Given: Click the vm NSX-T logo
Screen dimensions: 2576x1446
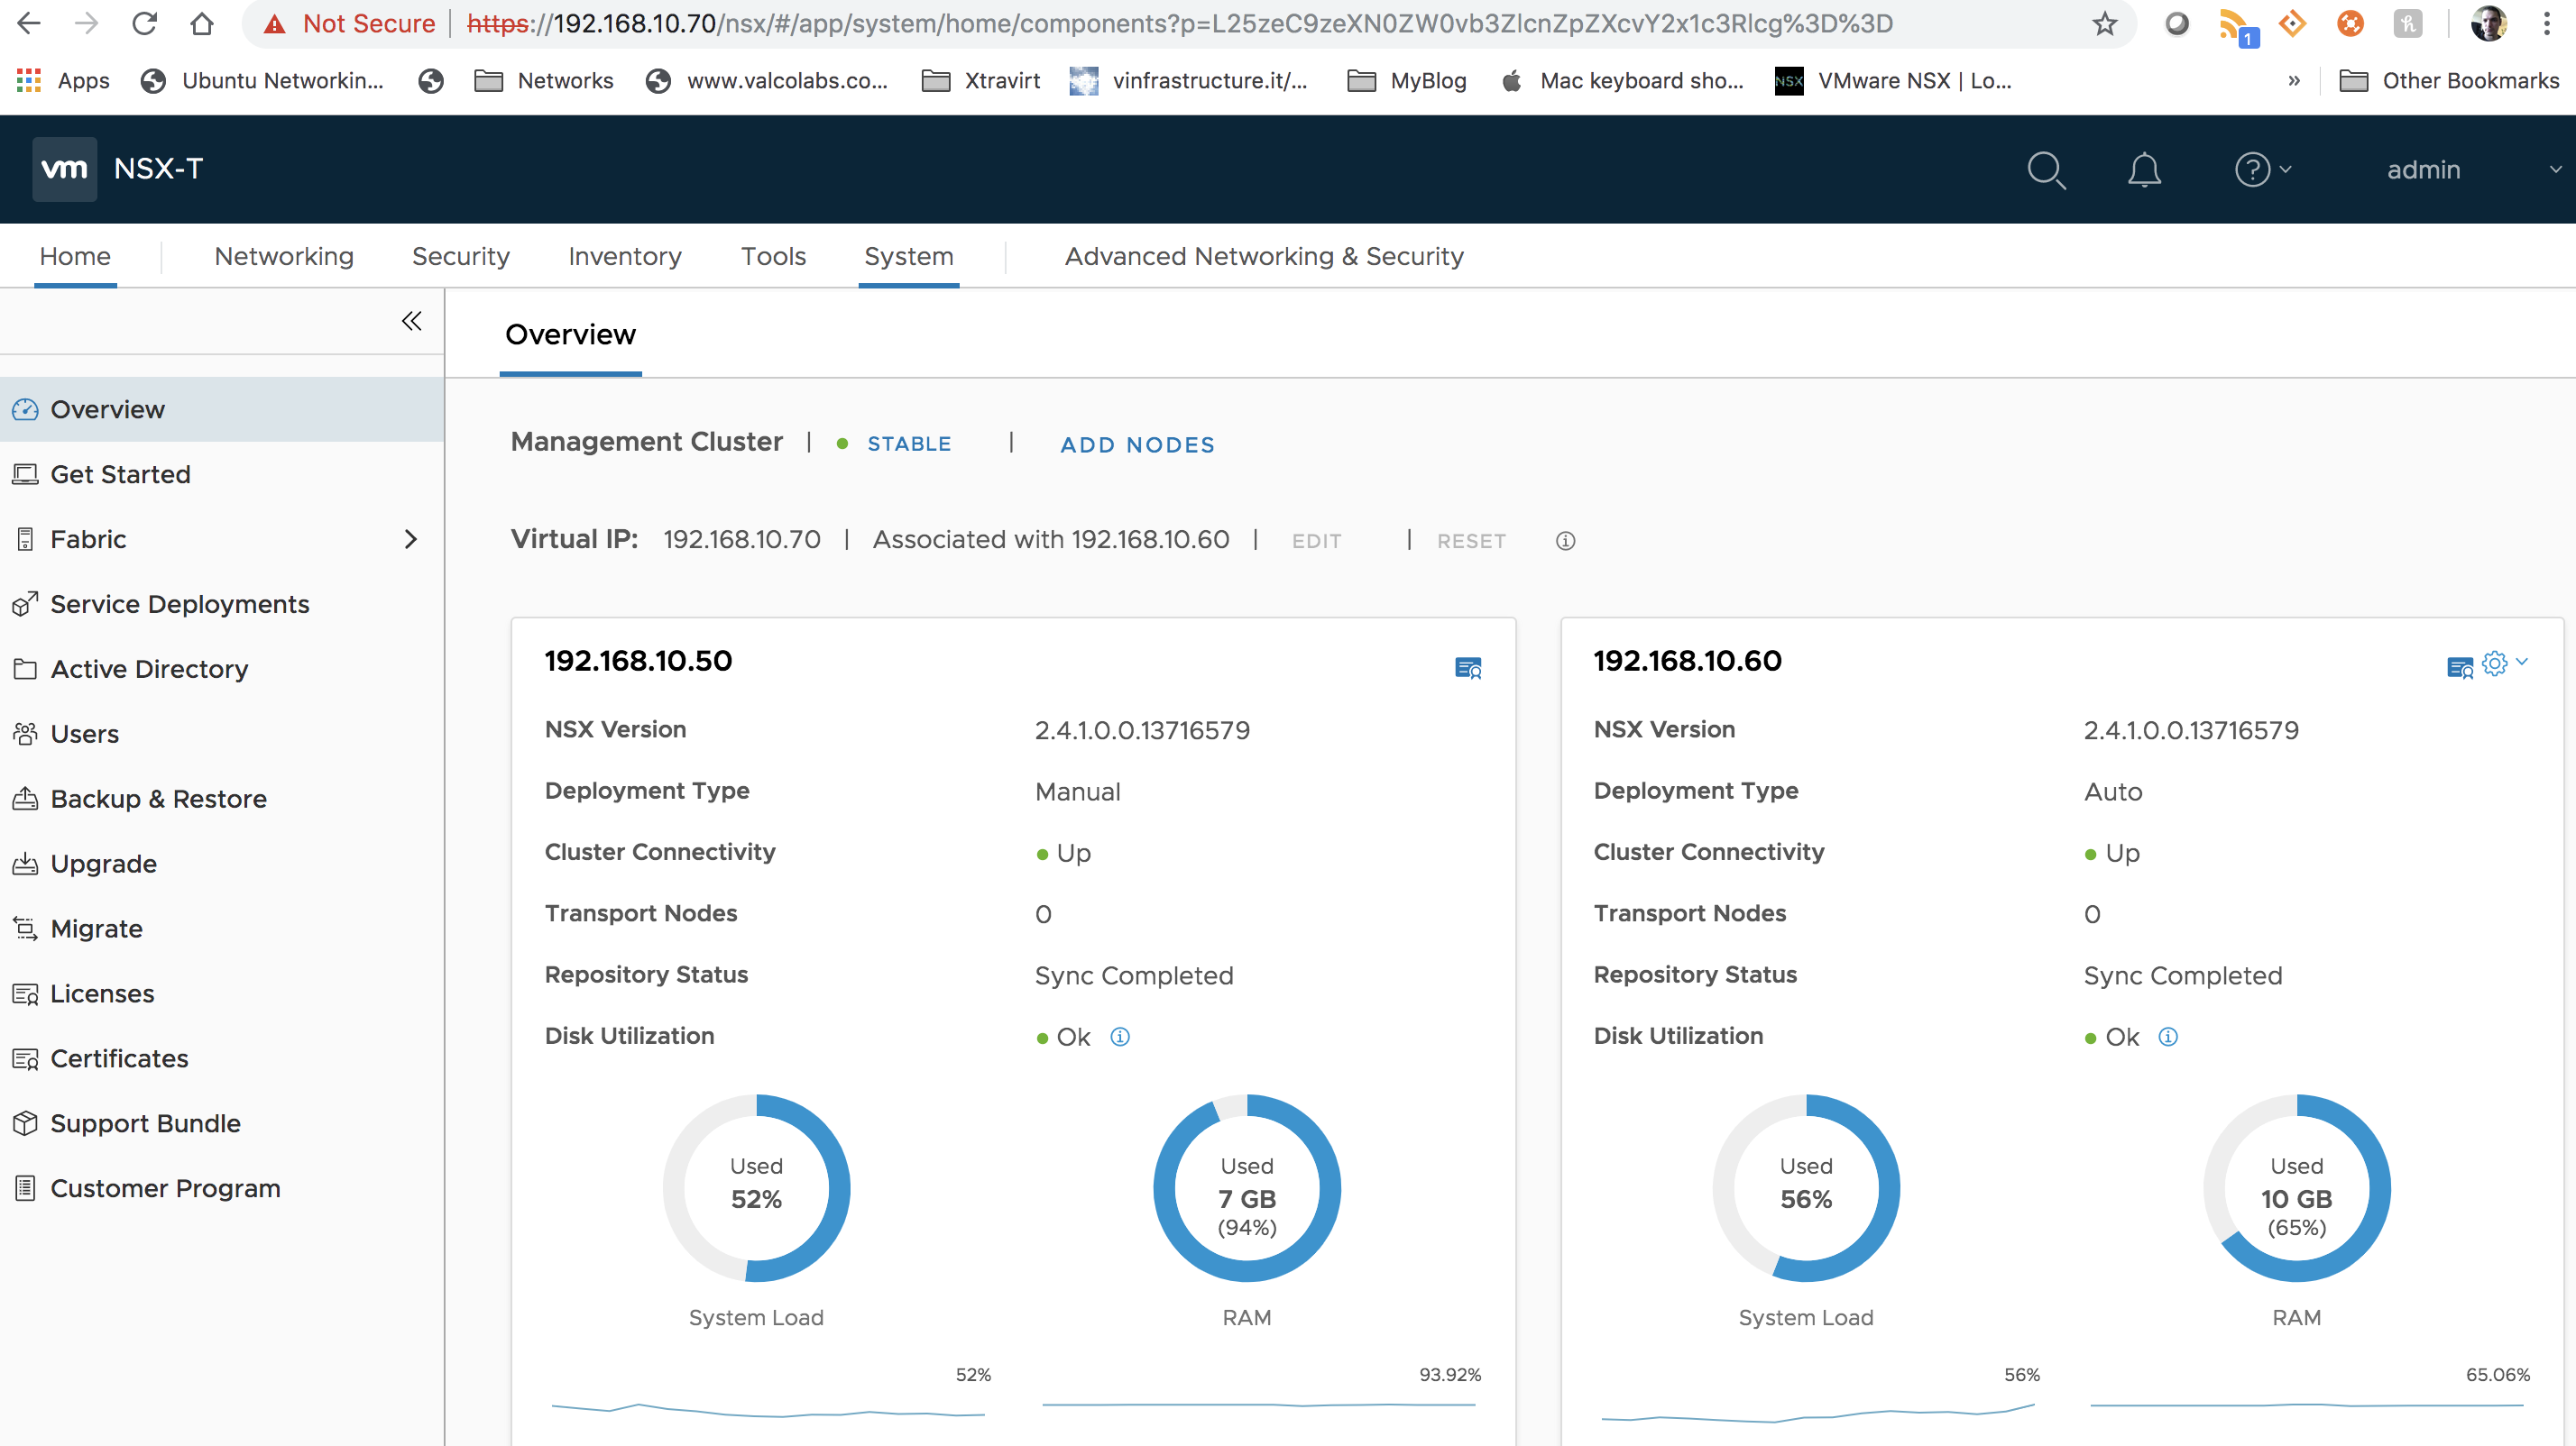Looking at the screenshot, I should pyautogui.click(x=64, y=168).
